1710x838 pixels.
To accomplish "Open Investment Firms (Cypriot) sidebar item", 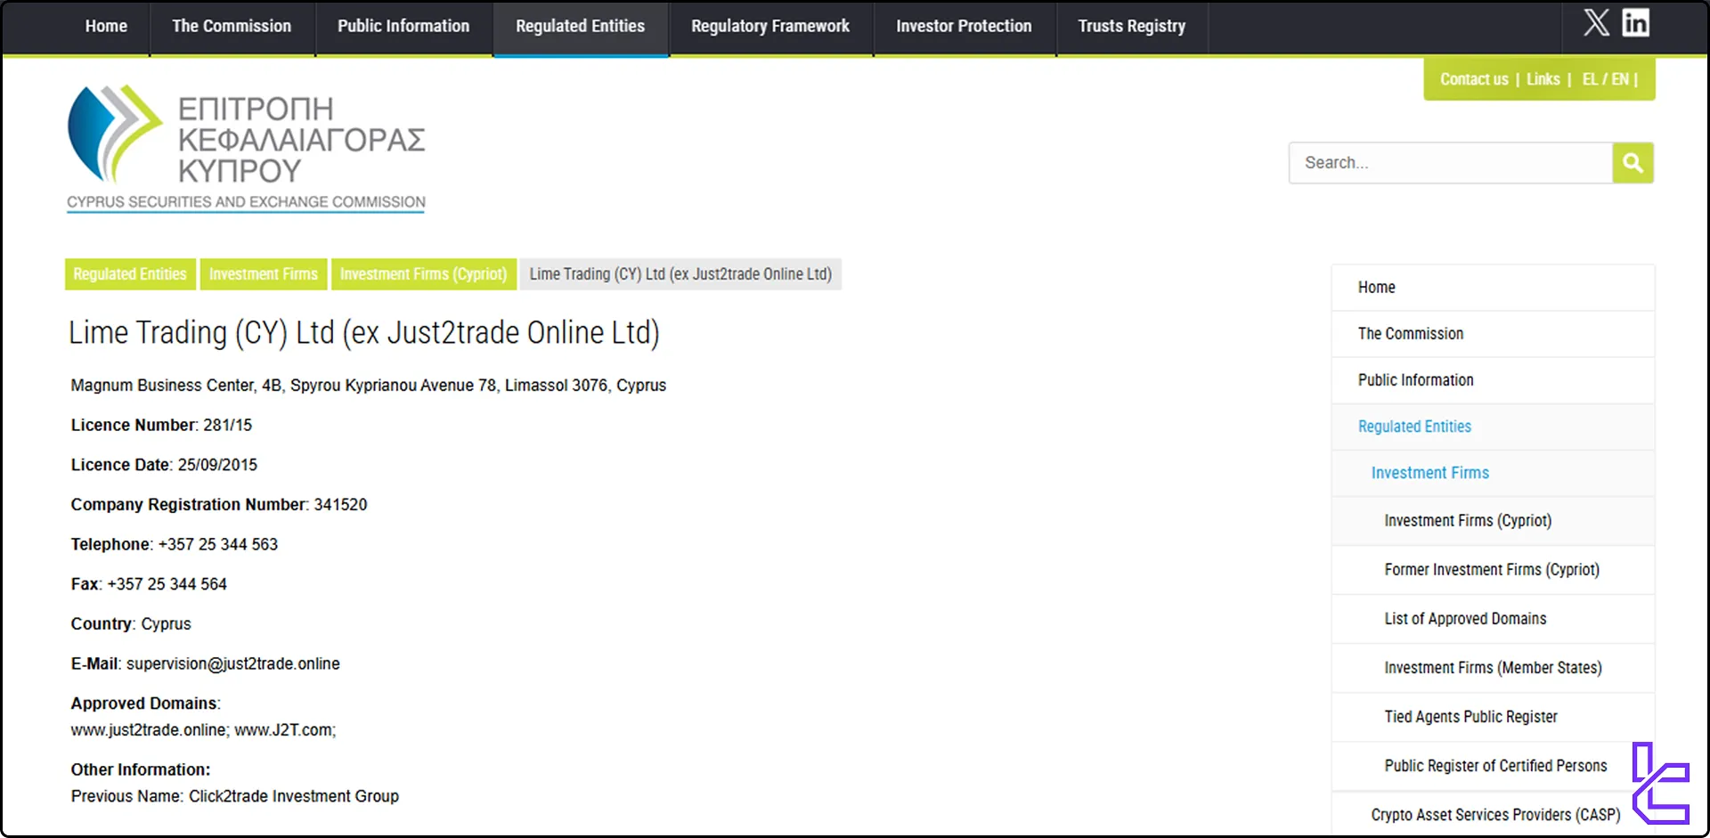I will tap(1493, 521).
